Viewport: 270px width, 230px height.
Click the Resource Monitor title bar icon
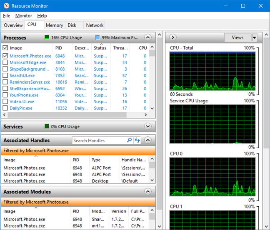tap(6, 6)
